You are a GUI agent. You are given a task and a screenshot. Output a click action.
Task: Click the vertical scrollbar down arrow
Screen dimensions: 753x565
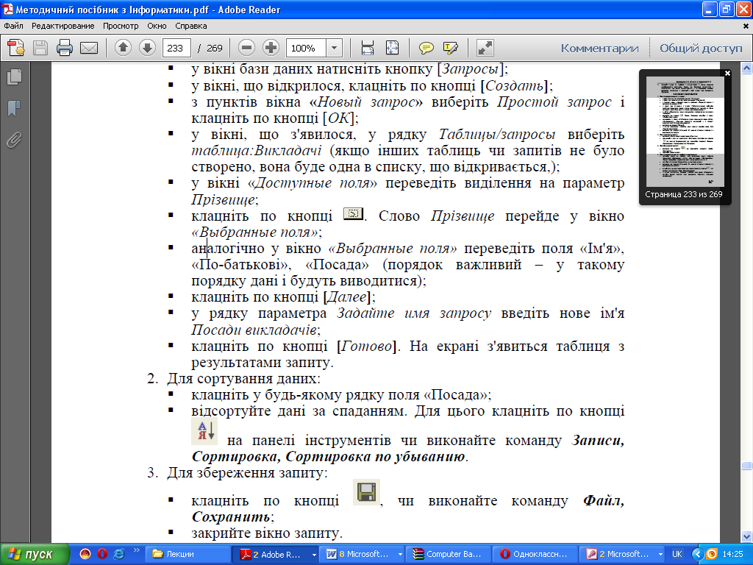(x=747, y=536)
